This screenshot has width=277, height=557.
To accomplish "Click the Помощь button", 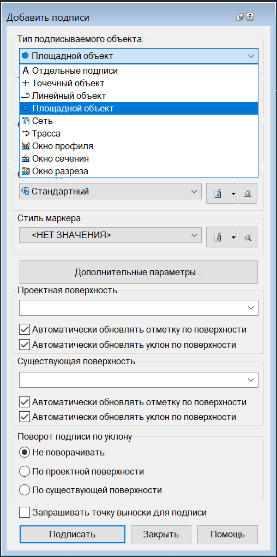I will [227, 534].
